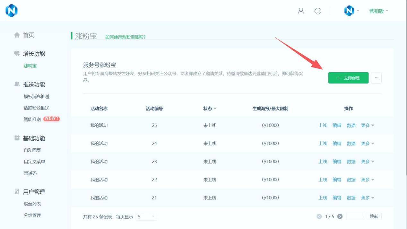The image size is (407, 229).
Task: Open the three-dot more options button
Action: tap(376, 78)
